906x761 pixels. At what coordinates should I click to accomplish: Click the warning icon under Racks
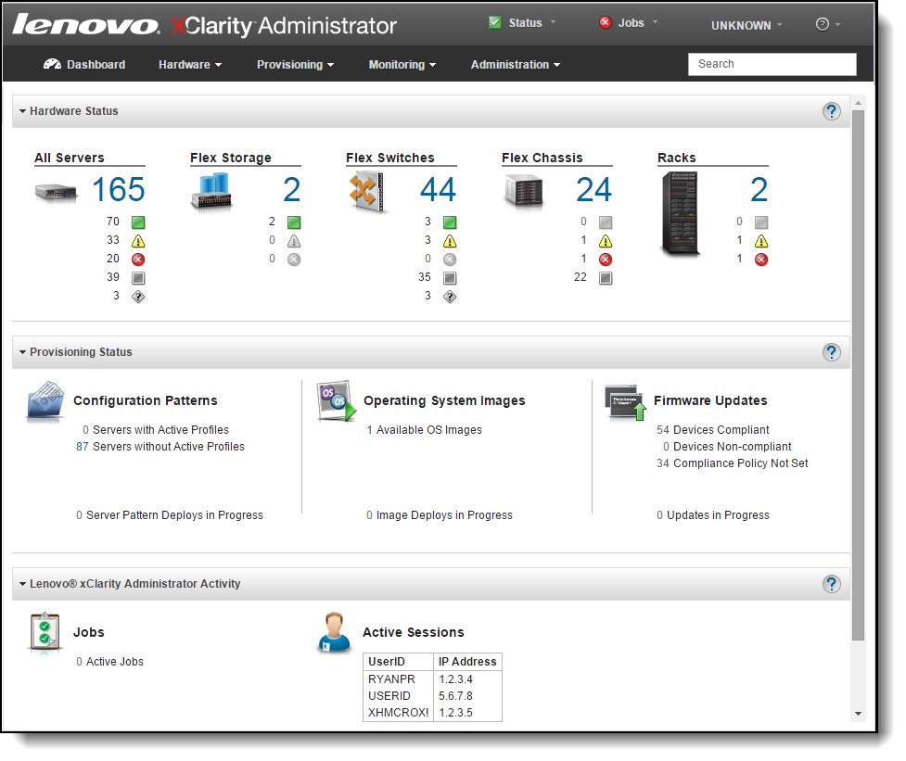(761, 241)
